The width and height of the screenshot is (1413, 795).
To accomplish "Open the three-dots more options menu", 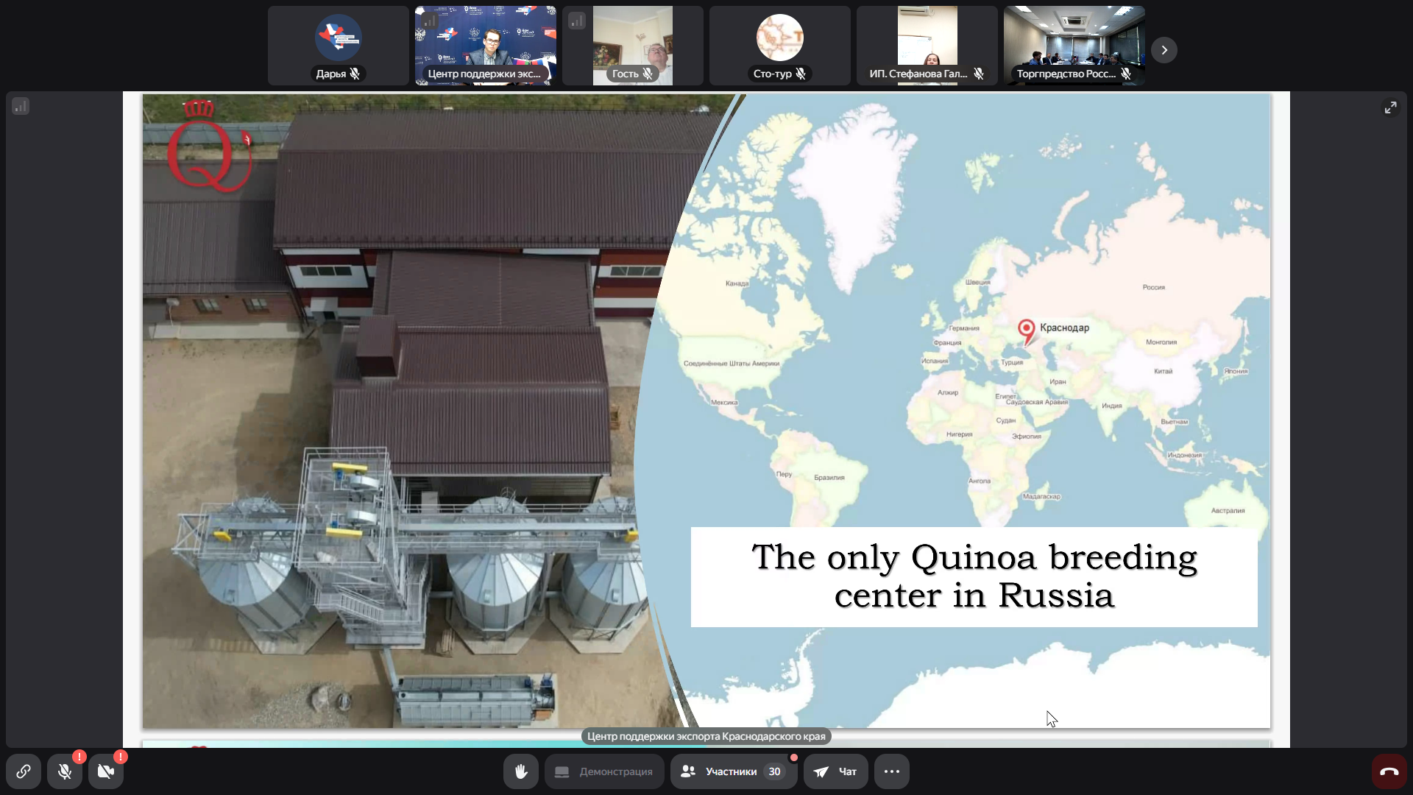I will coord(892,771).
